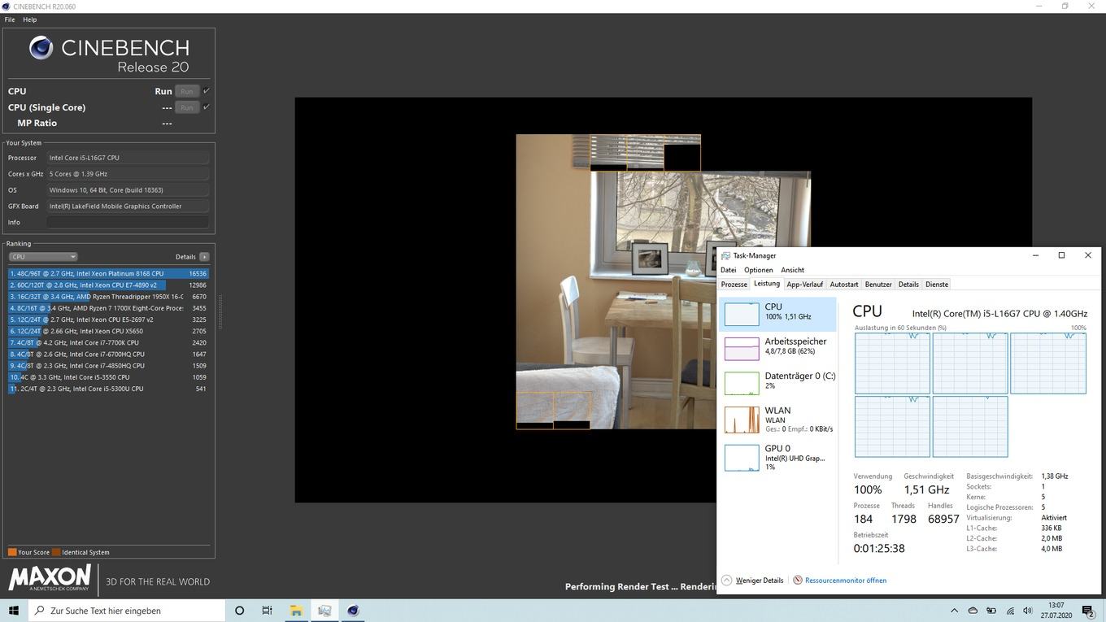
Task: Select Arbeitsspeicher in performance sidebar
Action: tap(778, 347)
